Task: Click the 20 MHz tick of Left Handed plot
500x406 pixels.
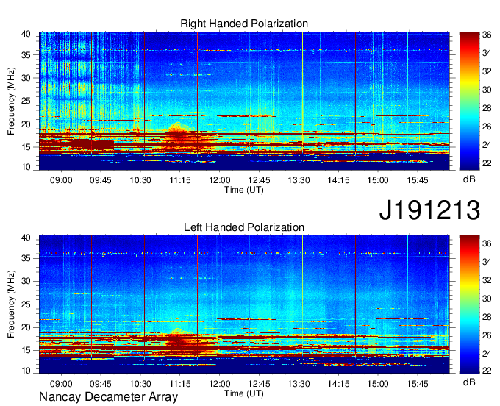Action: tap(26, 327)
